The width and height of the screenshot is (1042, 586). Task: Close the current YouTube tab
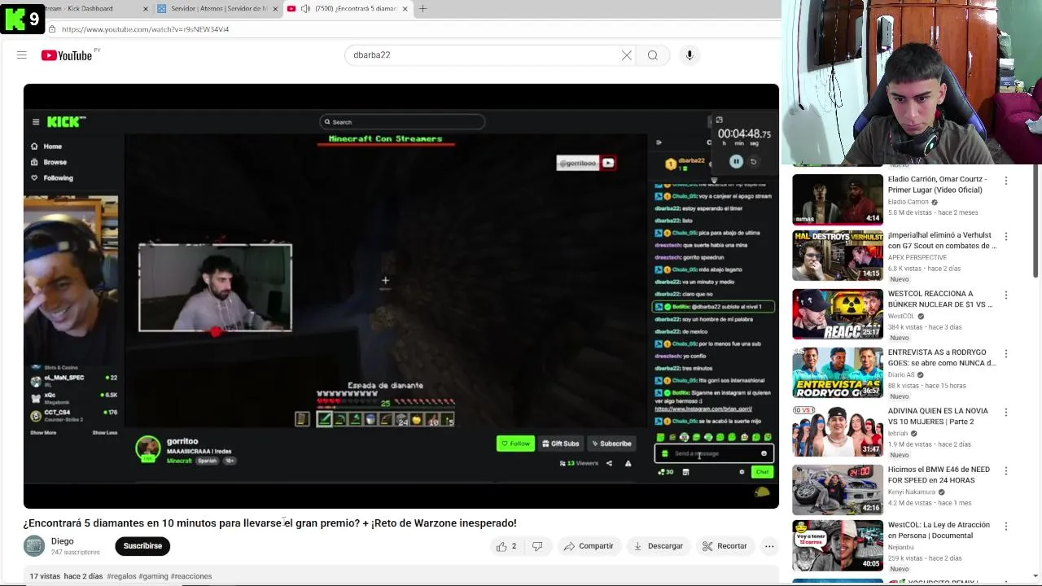point(405,8)
